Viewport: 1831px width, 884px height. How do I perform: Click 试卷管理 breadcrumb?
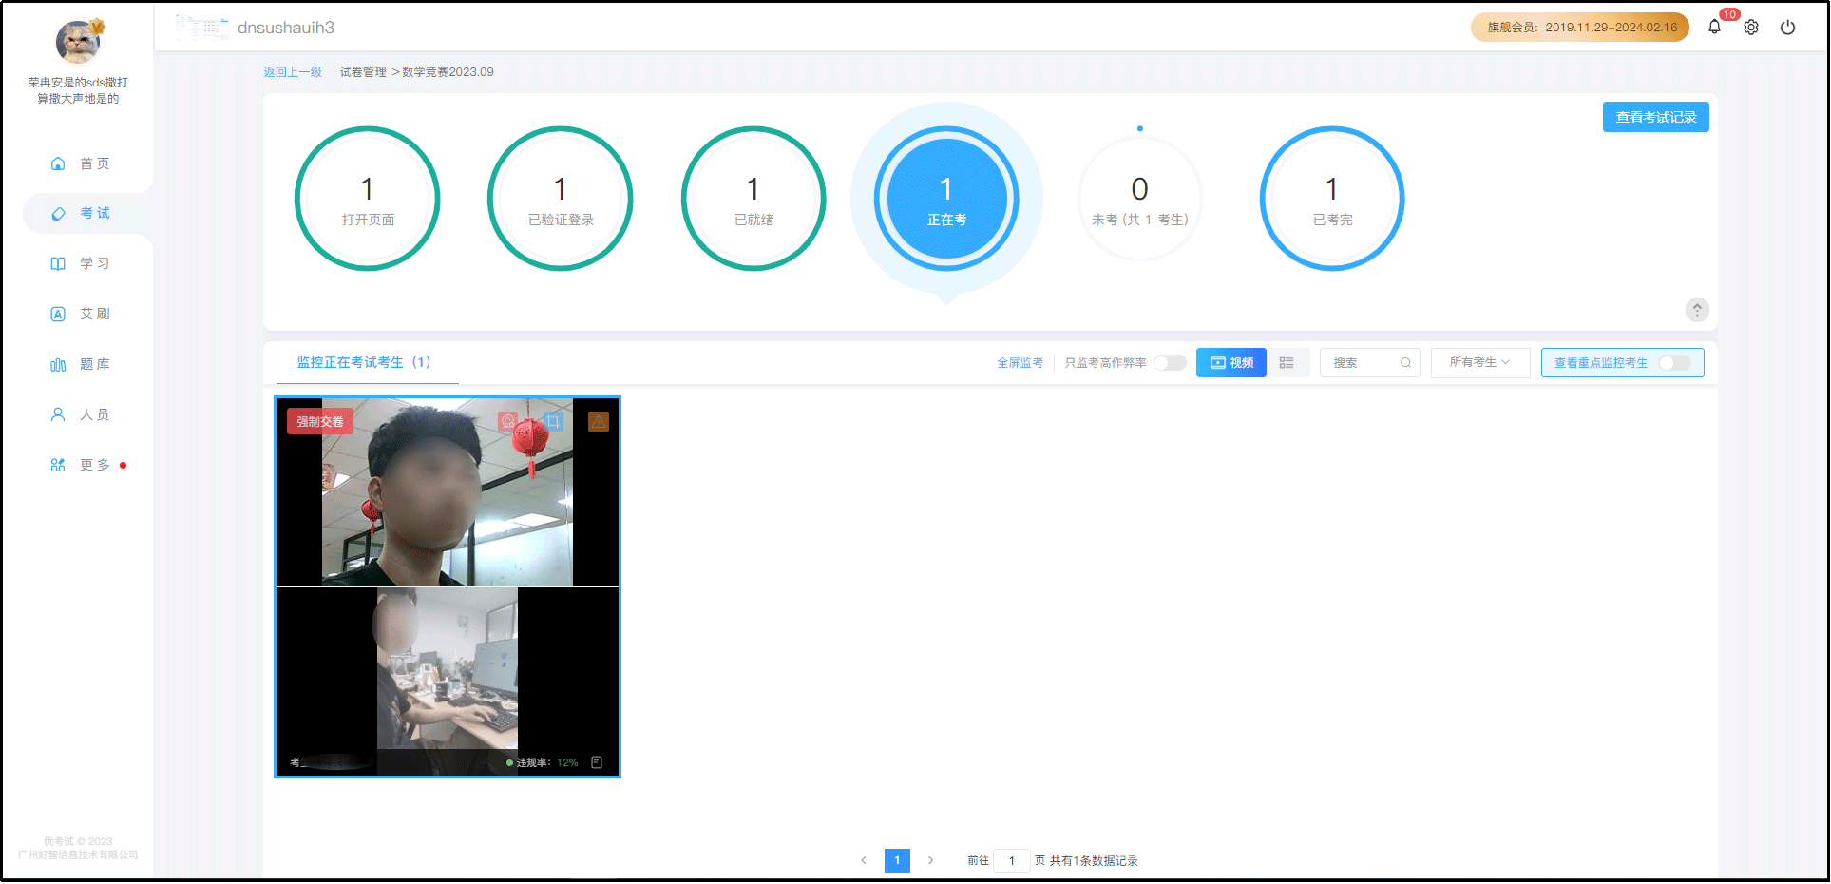(363, 72)
